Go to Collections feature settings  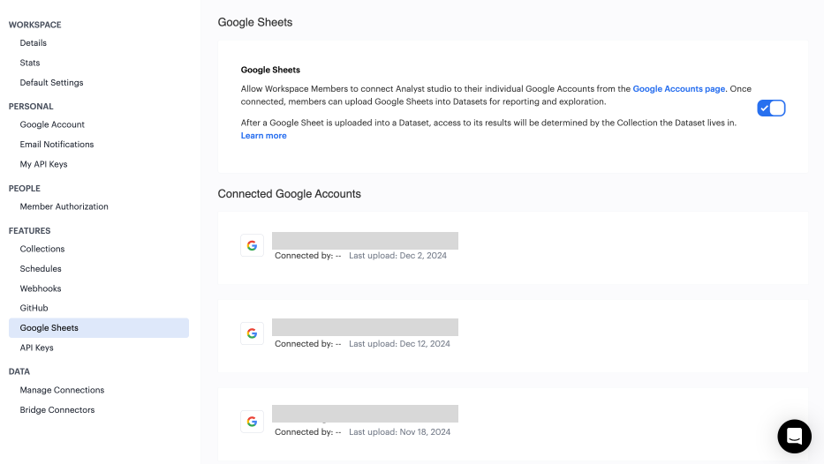(x=42, y=249)
